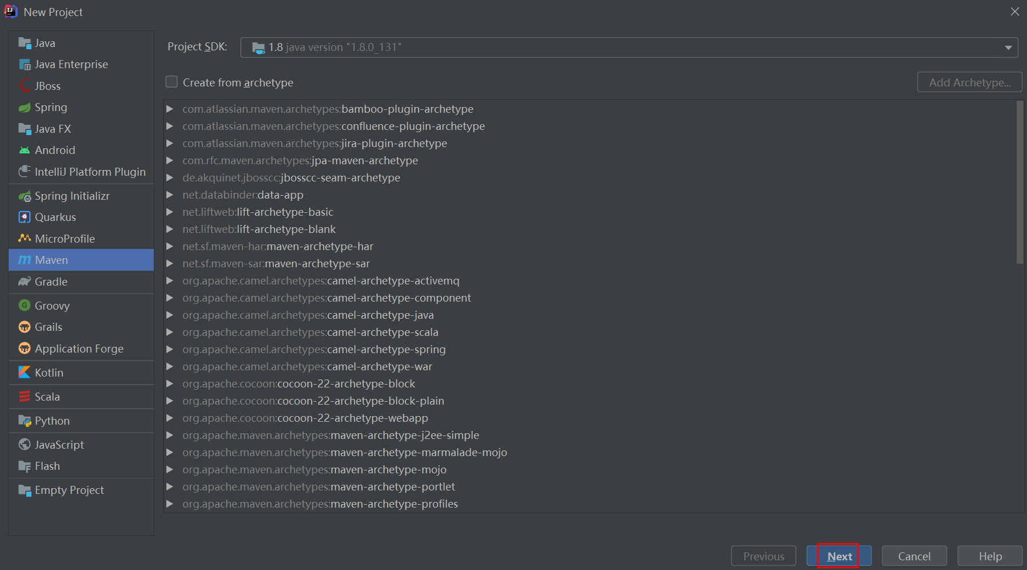Image resolution: width=1027 pixels, height=570 pixels.
Task: Select maven-archetype-portlet entry
Action: pos(319,486)
